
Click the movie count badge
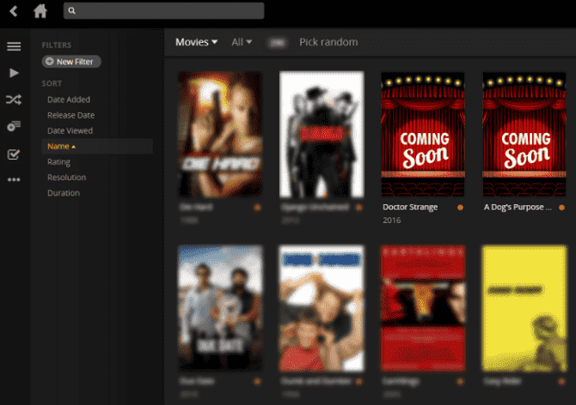[x=278, y=43]
